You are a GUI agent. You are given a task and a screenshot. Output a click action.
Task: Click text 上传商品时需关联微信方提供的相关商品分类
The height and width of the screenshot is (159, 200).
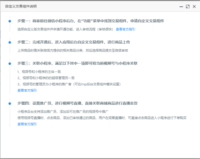(x=50, y=50)
